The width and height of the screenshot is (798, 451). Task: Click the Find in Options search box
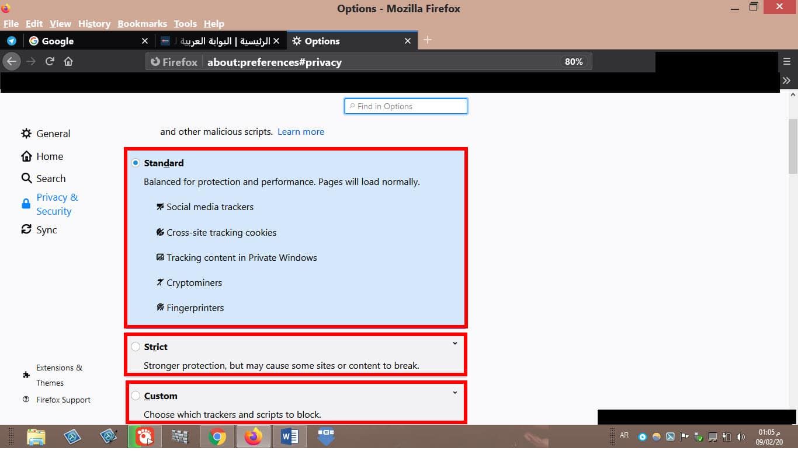point(406,106)
